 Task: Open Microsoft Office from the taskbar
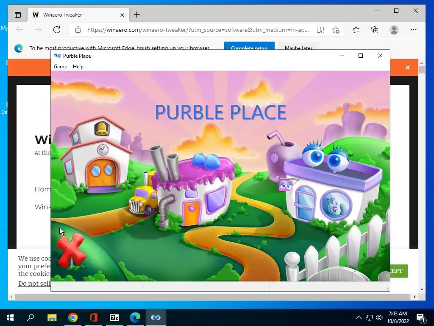click(94, 318)
